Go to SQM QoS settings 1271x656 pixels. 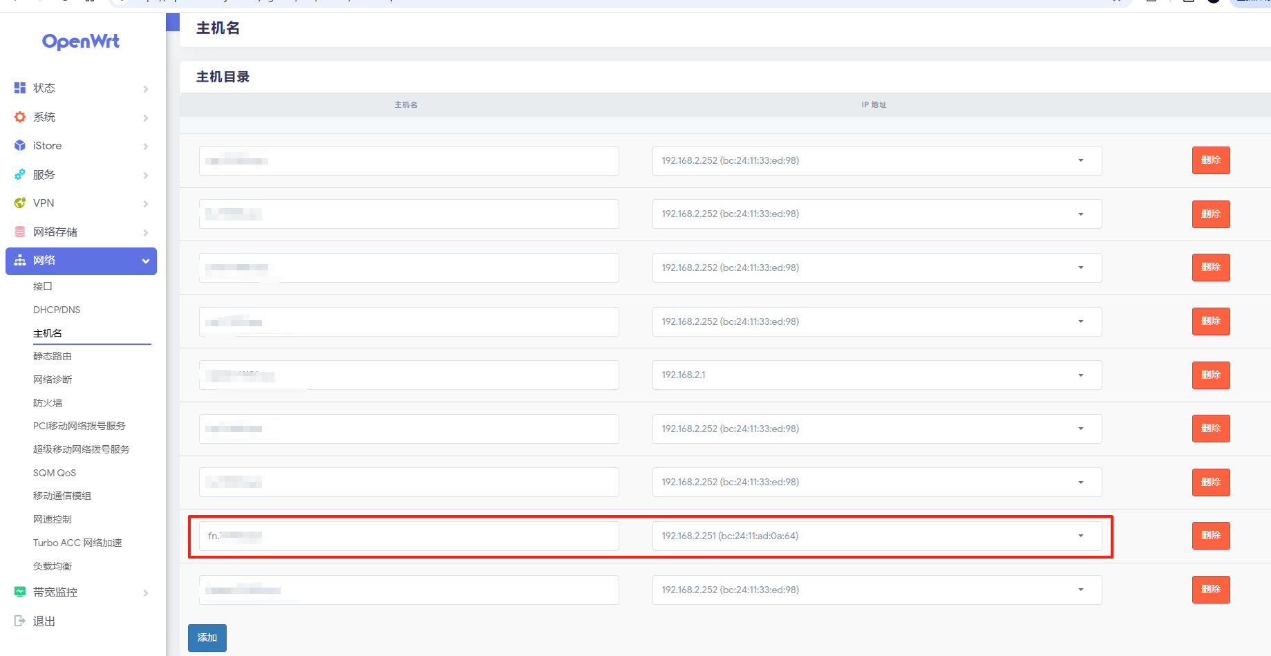[x=55, y=473]
